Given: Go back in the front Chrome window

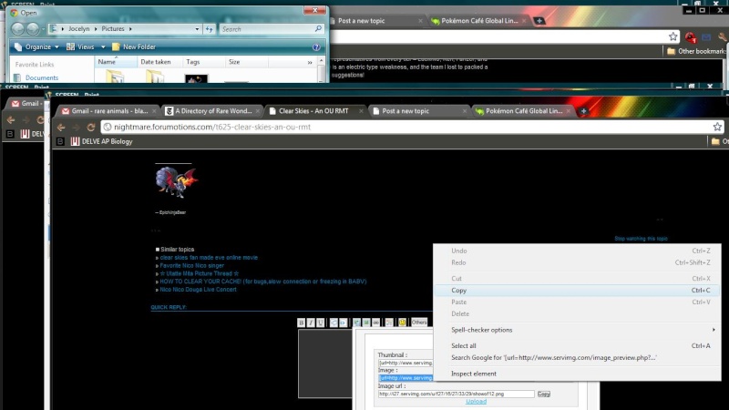Looking at the screenshot, I should click(x=61, y=127).
